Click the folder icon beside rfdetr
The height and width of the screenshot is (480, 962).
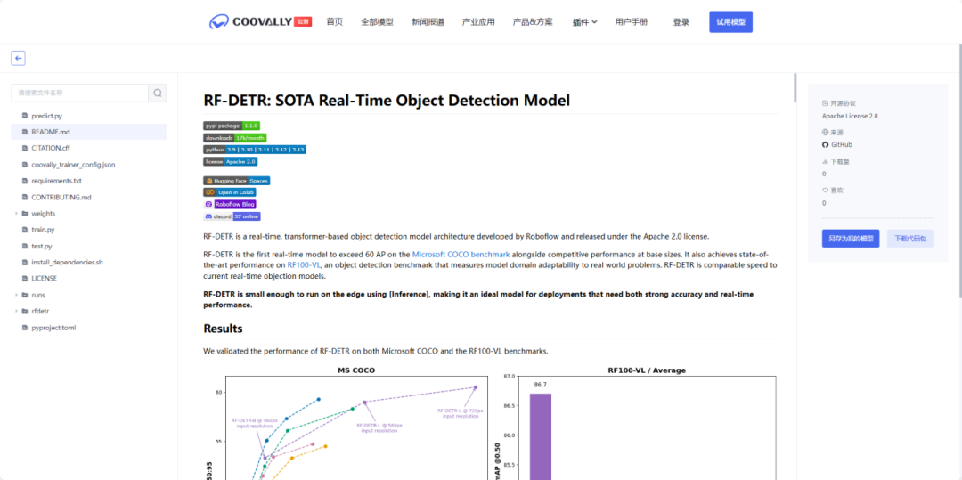point(25,311)
